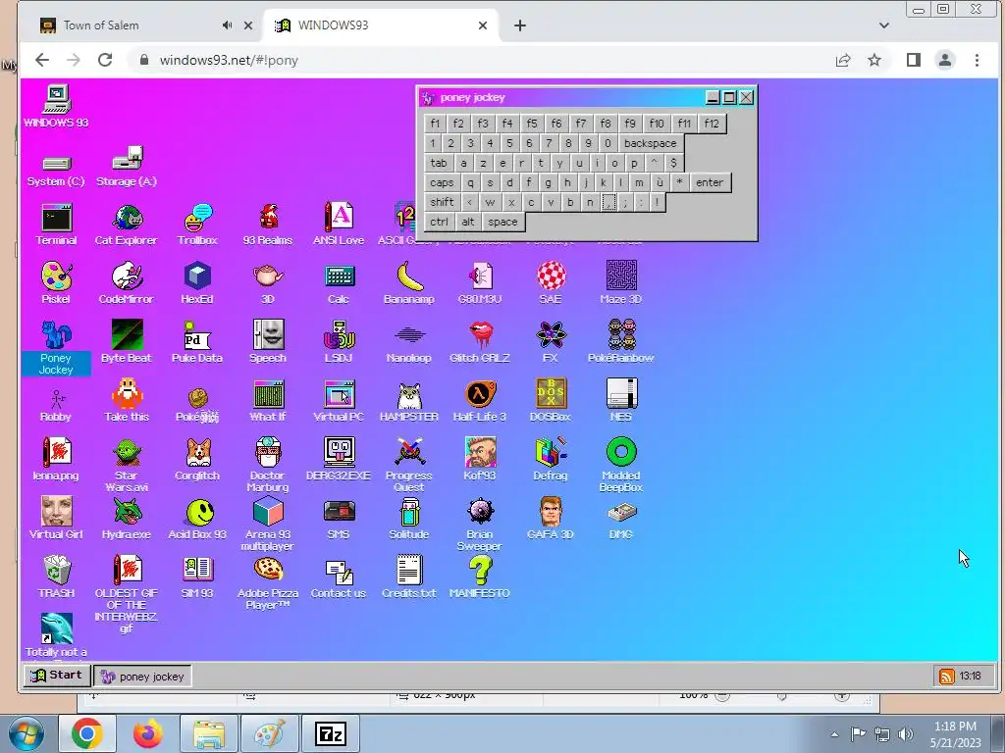Open Credits.txt document icon
Viewport: 1005px width, 753px height.
pos(409,577)
